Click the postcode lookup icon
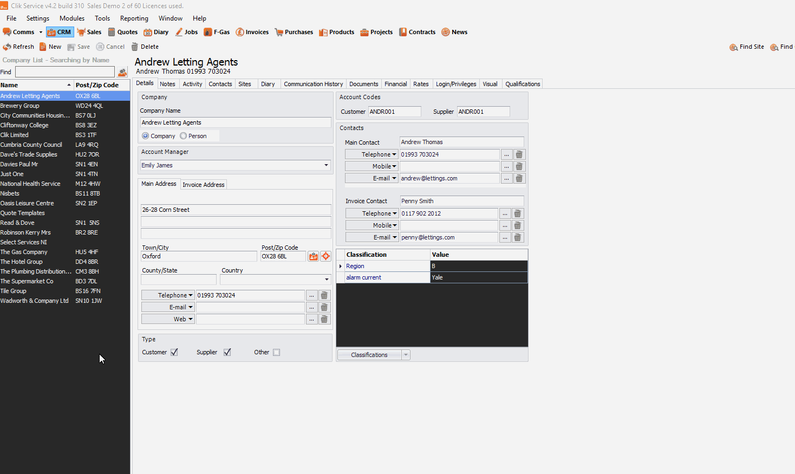 point(314,256)
